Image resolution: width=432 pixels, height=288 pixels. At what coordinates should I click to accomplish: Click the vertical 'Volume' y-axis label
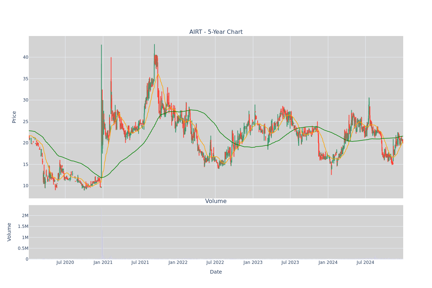[9, 232]
